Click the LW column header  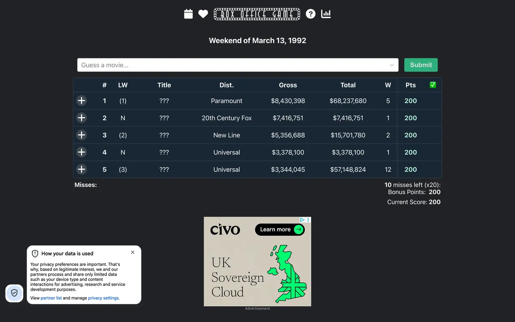point(123,85)
